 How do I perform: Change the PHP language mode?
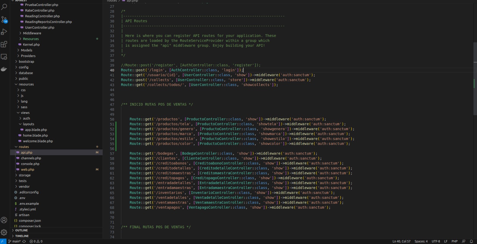[454, 241]
